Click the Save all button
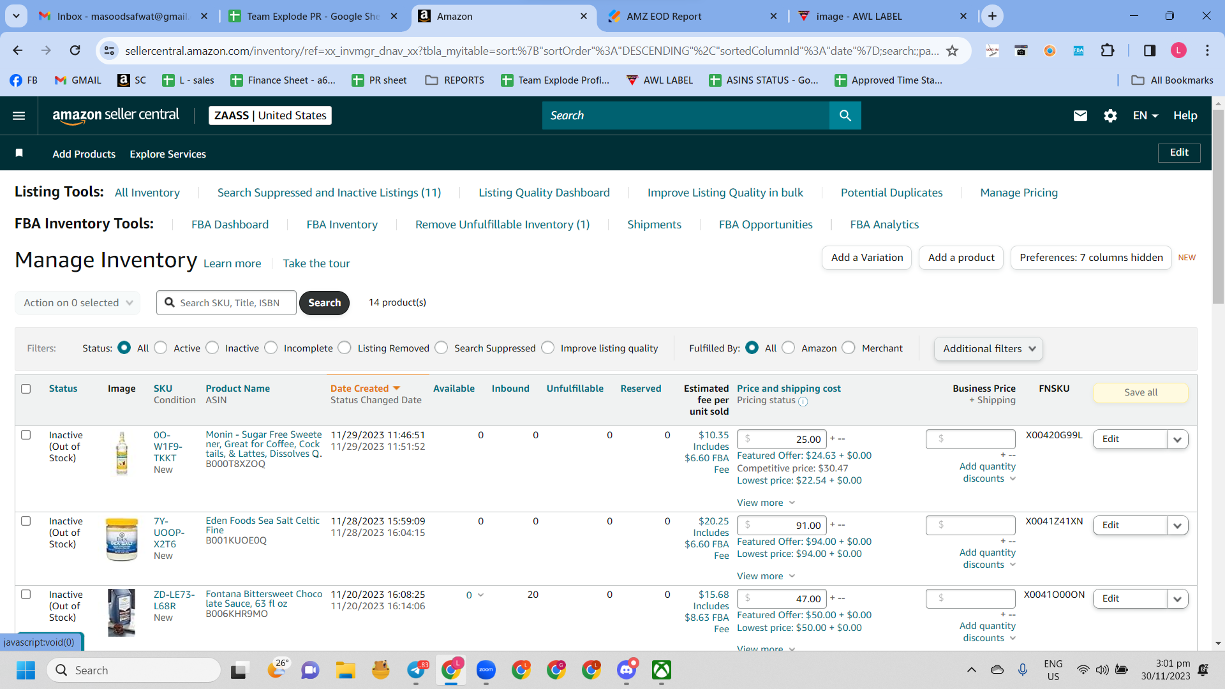1225x689 pixels. (1141, 392)
